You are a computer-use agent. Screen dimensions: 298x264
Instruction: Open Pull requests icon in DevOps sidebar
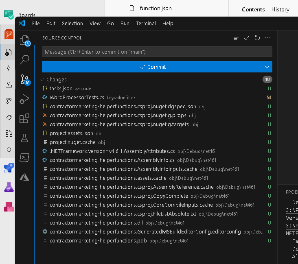click(x=9, y=133)
